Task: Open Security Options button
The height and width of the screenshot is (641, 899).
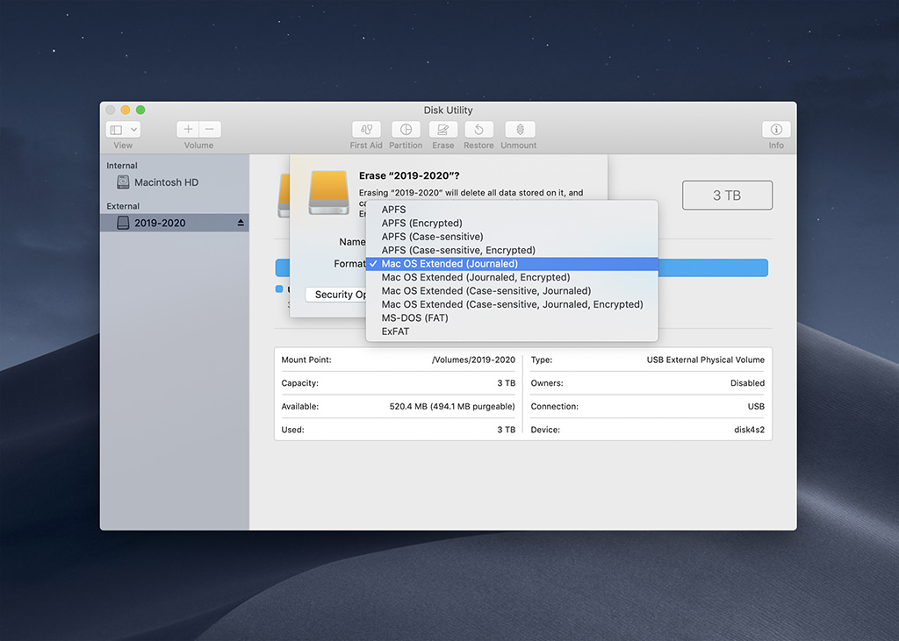Action: tap(336, 295)
